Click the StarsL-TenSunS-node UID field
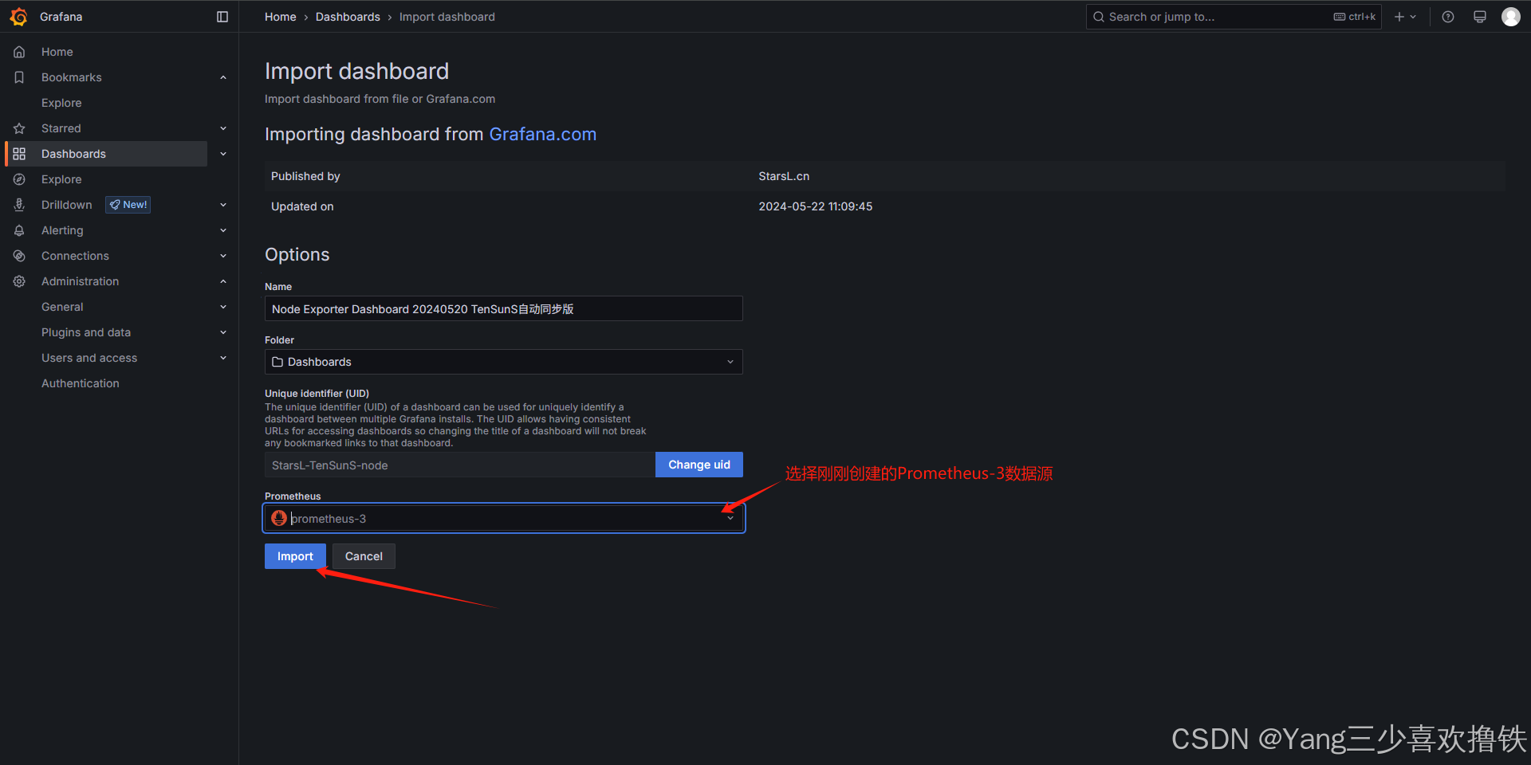Viewport: 1531px width, 765px height. [460, 465]
